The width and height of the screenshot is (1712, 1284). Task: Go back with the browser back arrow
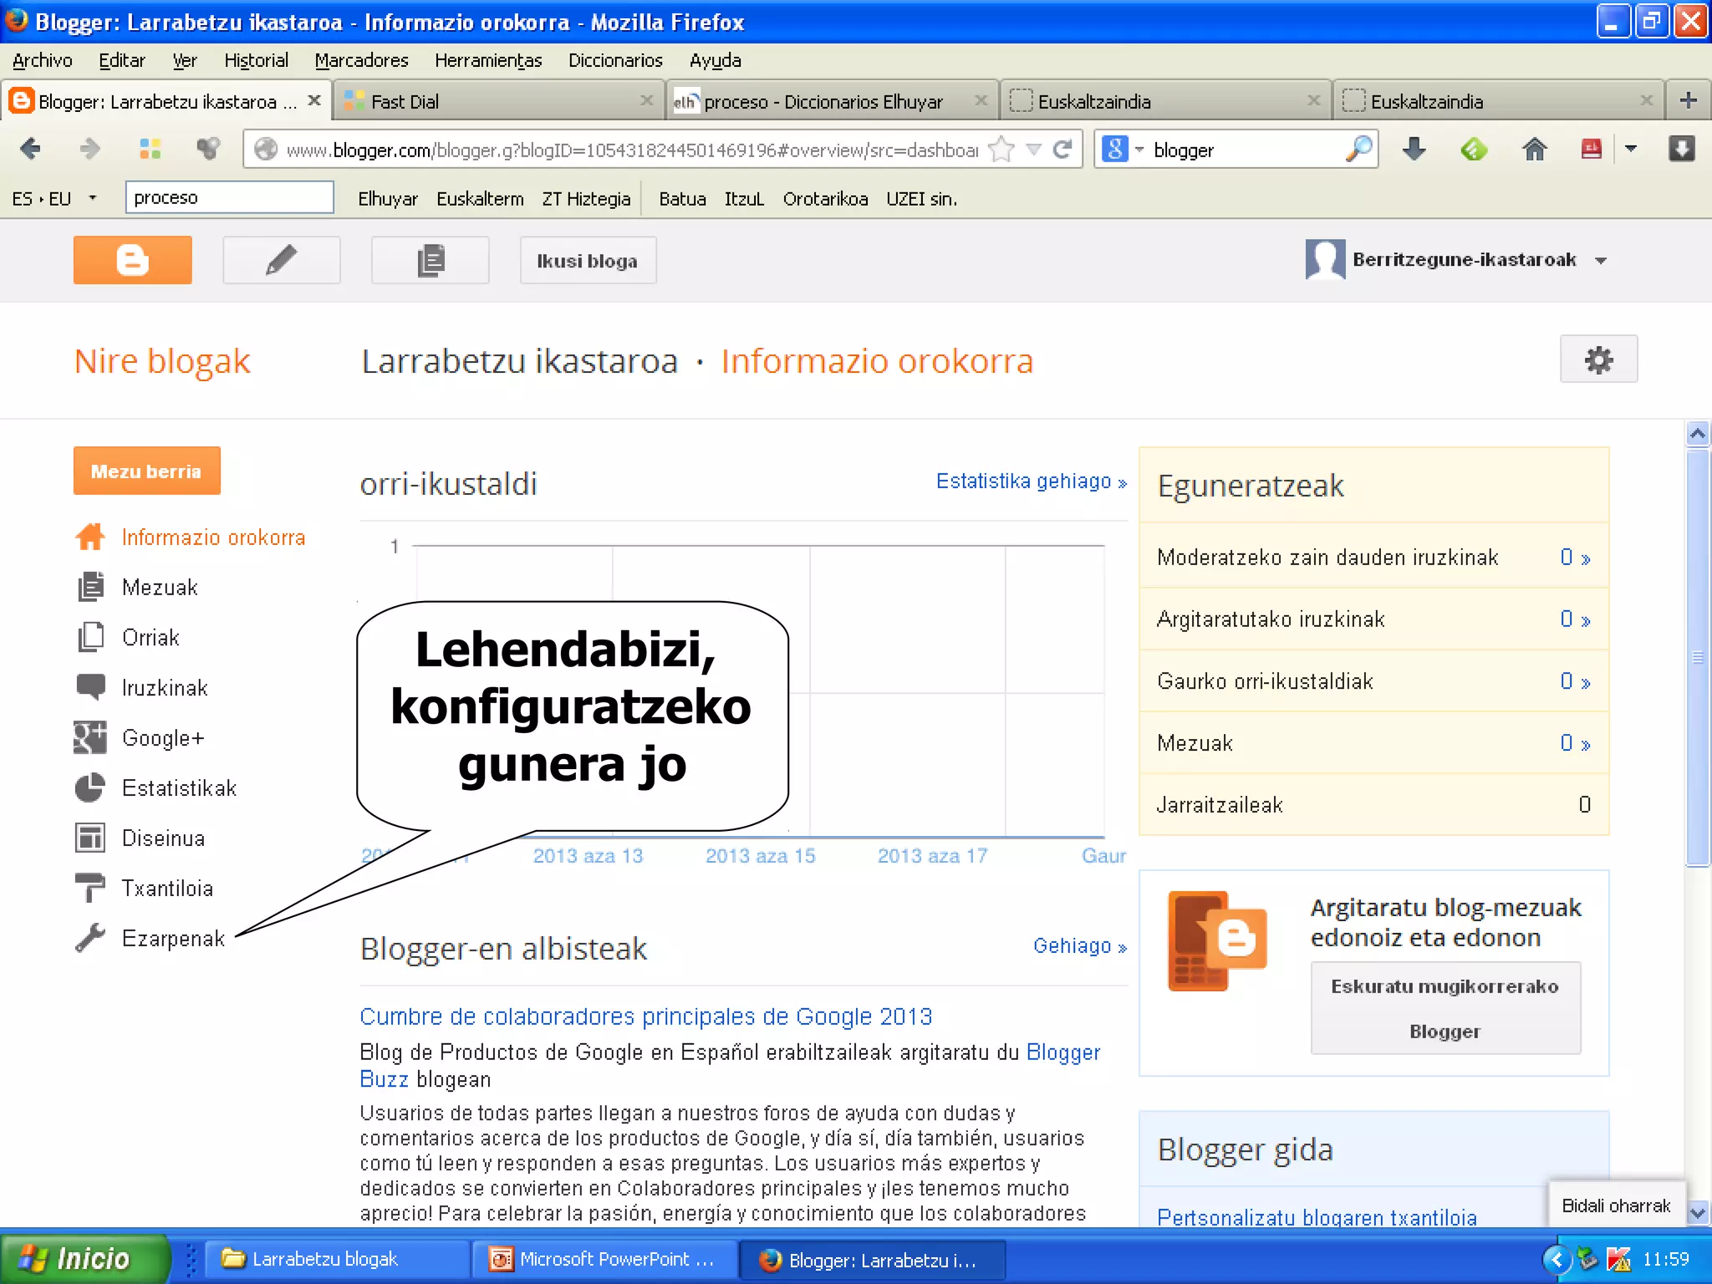pos(30,150)
